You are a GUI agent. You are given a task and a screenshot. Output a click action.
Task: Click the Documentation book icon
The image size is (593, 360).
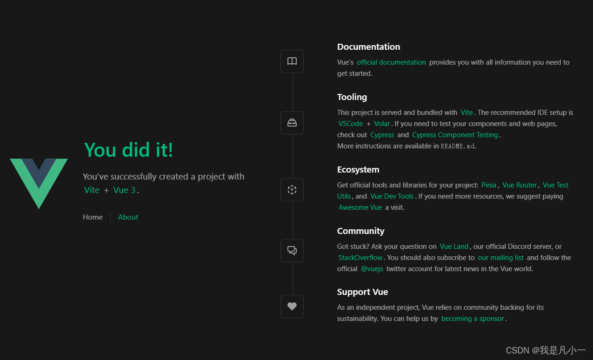[292, 61]
